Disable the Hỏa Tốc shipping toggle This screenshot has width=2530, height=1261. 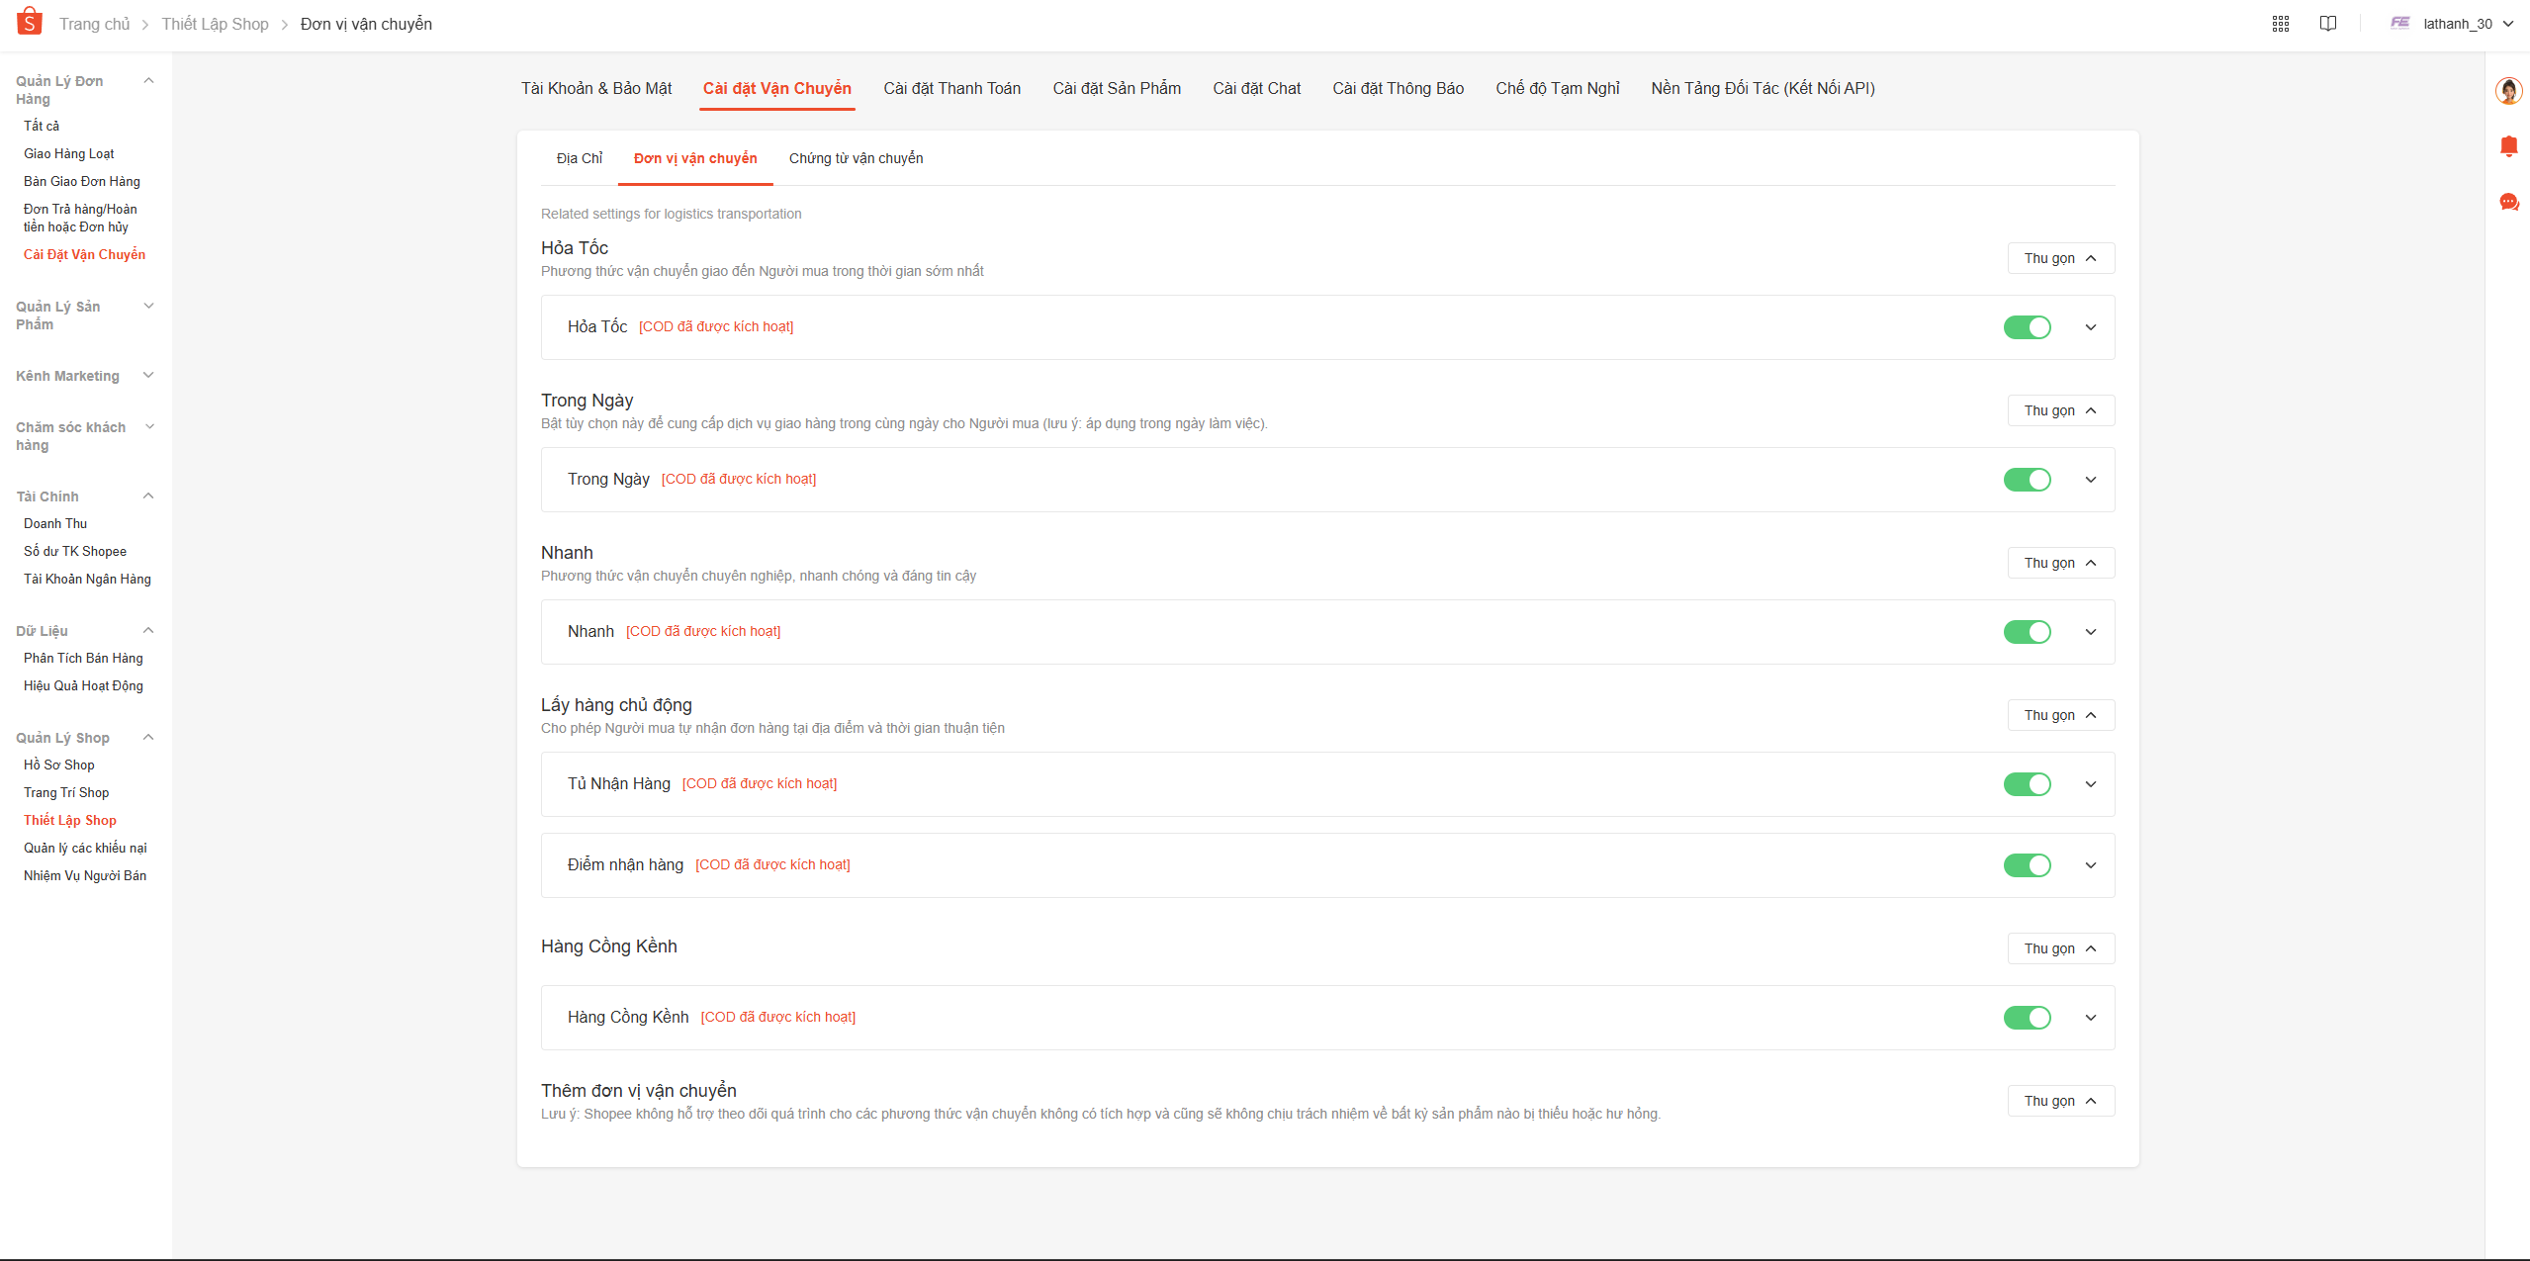(2027, 327)
